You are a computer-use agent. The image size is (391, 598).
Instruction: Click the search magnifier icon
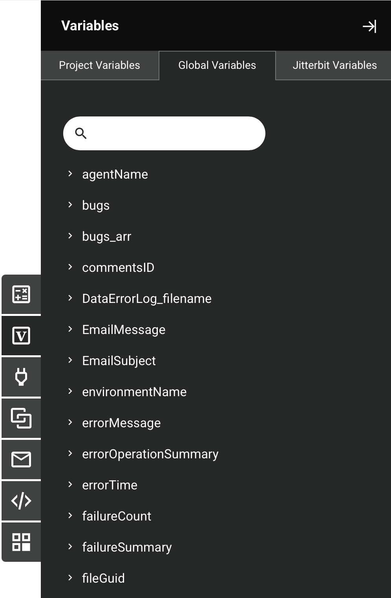point(81,133)
